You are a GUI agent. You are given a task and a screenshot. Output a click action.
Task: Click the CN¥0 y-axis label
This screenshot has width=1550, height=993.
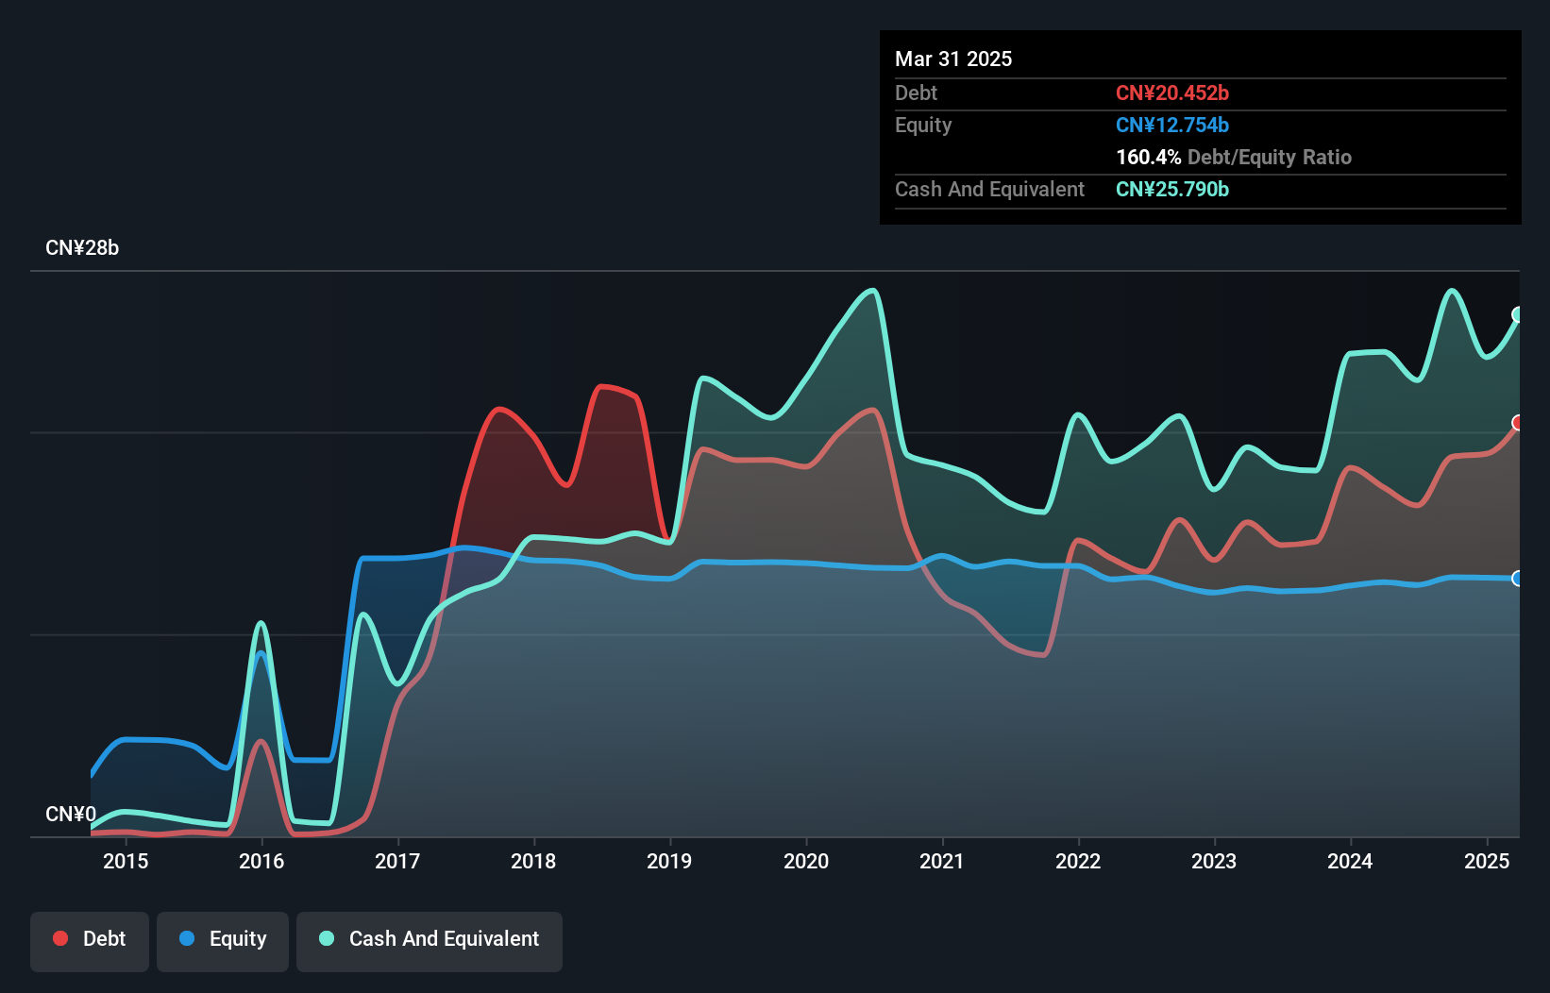[x=71, y=815]
